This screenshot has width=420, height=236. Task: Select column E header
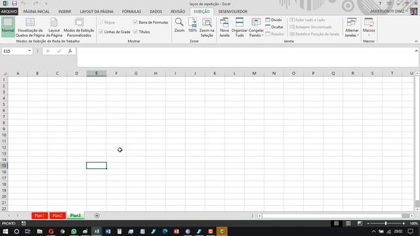96,73
